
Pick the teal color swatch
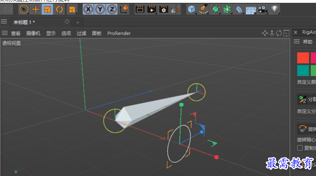click(x=303, y=70)
